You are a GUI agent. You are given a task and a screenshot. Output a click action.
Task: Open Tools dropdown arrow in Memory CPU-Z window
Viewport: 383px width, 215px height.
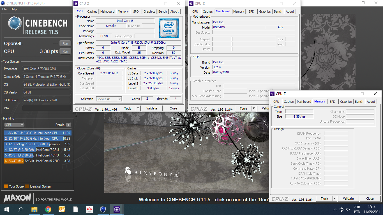[335, 198]
